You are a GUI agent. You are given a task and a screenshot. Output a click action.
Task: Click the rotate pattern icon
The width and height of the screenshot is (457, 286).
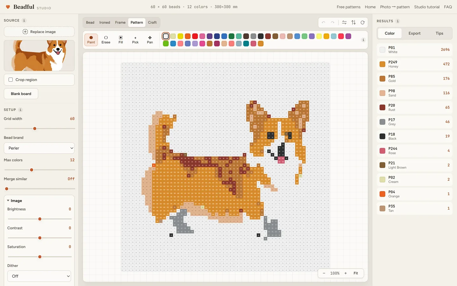362,23
